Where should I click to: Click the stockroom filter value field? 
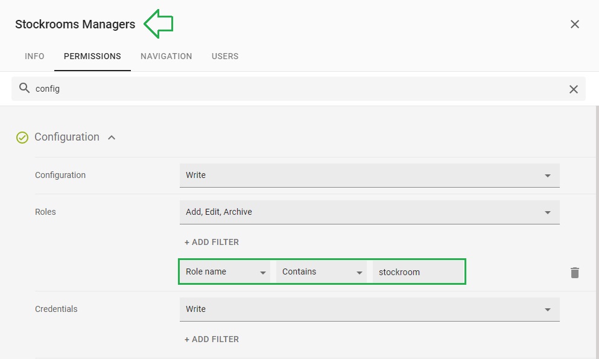coord(418,272)
